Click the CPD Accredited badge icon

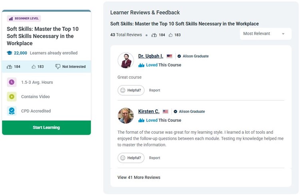point(12,111)
